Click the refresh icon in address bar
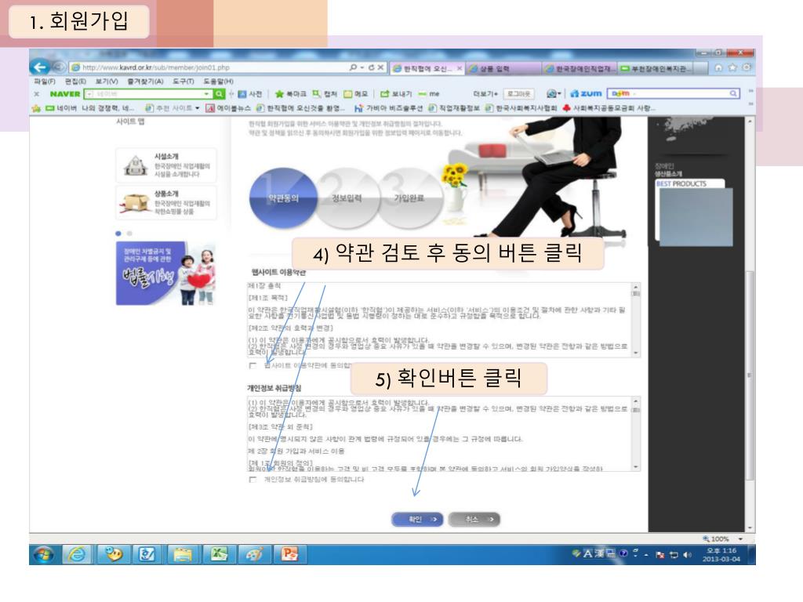This screenshot has width=803, height=602. (371, 67)
